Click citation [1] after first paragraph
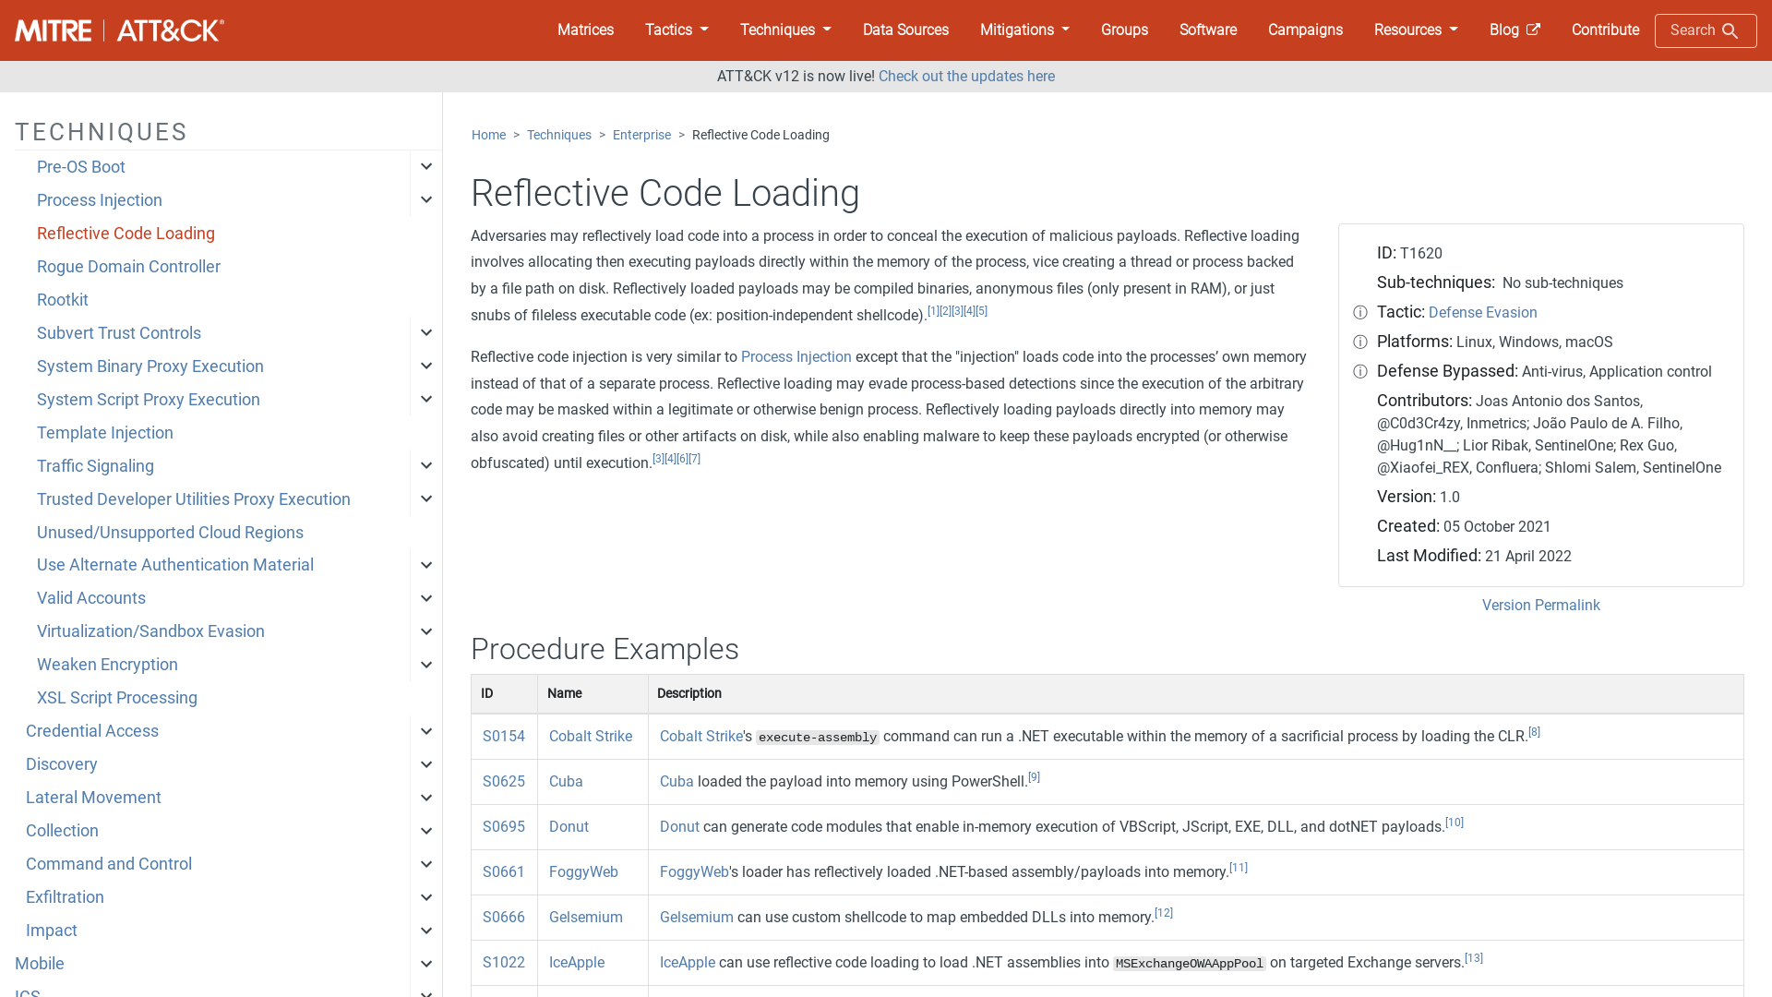The width and height of the screenshot is (1772, 997). coord(933,311)
